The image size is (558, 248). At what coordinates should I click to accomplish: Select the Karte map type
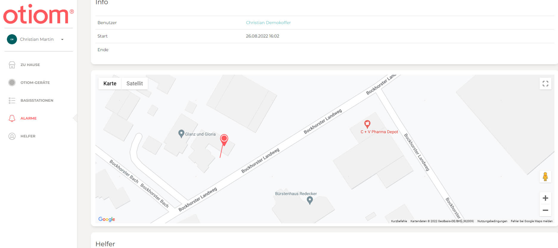pyautogui.click(x=110, y=84)
